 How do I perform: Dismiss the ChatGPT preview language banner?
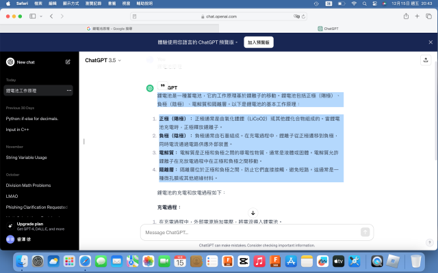430,42
